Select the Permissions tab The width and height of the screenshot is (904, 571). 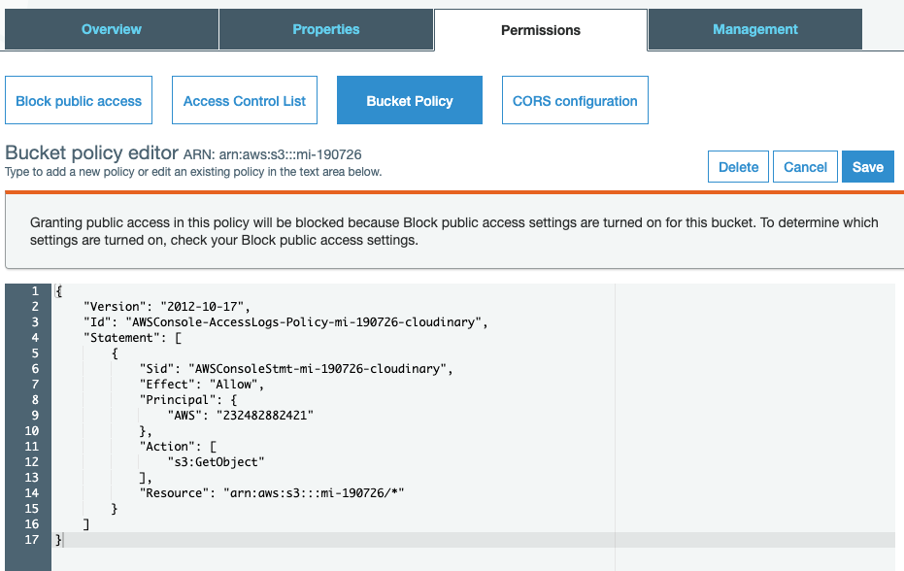click(x=541, y=30)
